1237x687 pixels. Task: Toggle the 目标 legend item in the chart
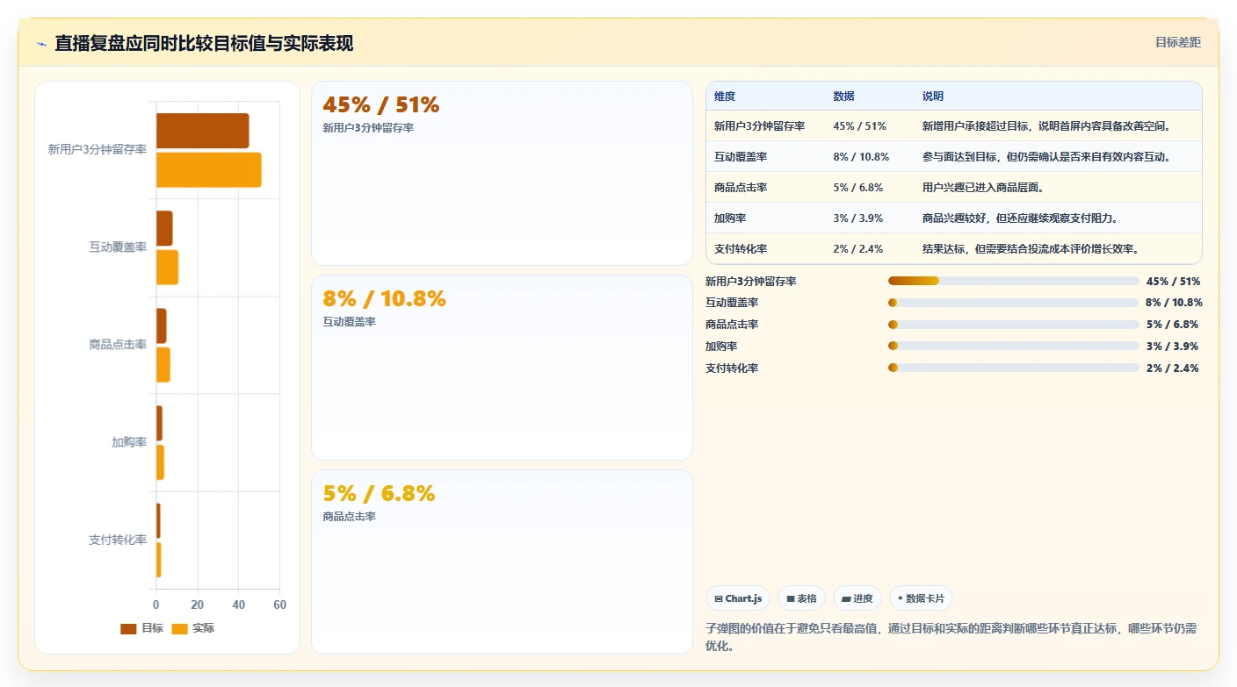pyautogui.click(x=141, y=628)
